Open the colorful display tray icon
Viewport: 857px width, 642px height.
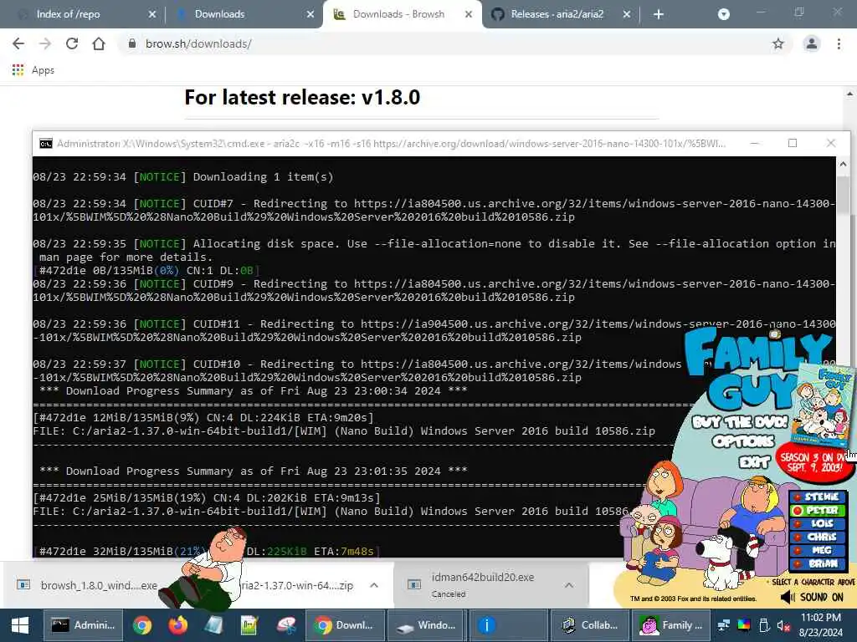[744, 625]
